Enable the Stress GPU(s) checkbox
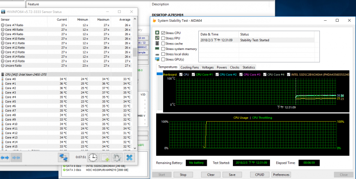This screenshot has width=356, height=179. [x=163, y=59]
